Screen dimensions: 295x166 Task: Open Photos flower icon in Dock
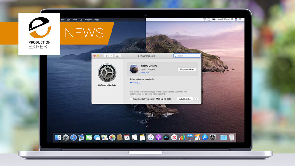point(112,138)
